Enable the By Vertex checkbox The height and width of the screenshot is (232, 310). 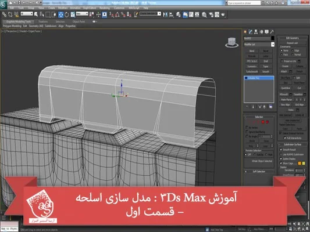[x=247, y=128]
